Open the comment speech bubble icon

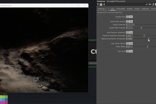coord(150,4)
